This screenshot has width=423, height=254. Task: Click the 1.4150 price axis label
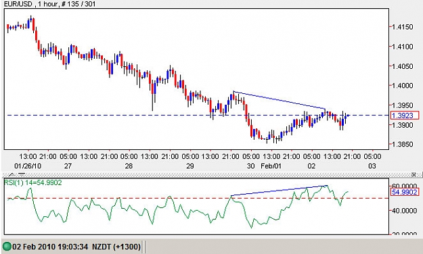coord(402,27)
